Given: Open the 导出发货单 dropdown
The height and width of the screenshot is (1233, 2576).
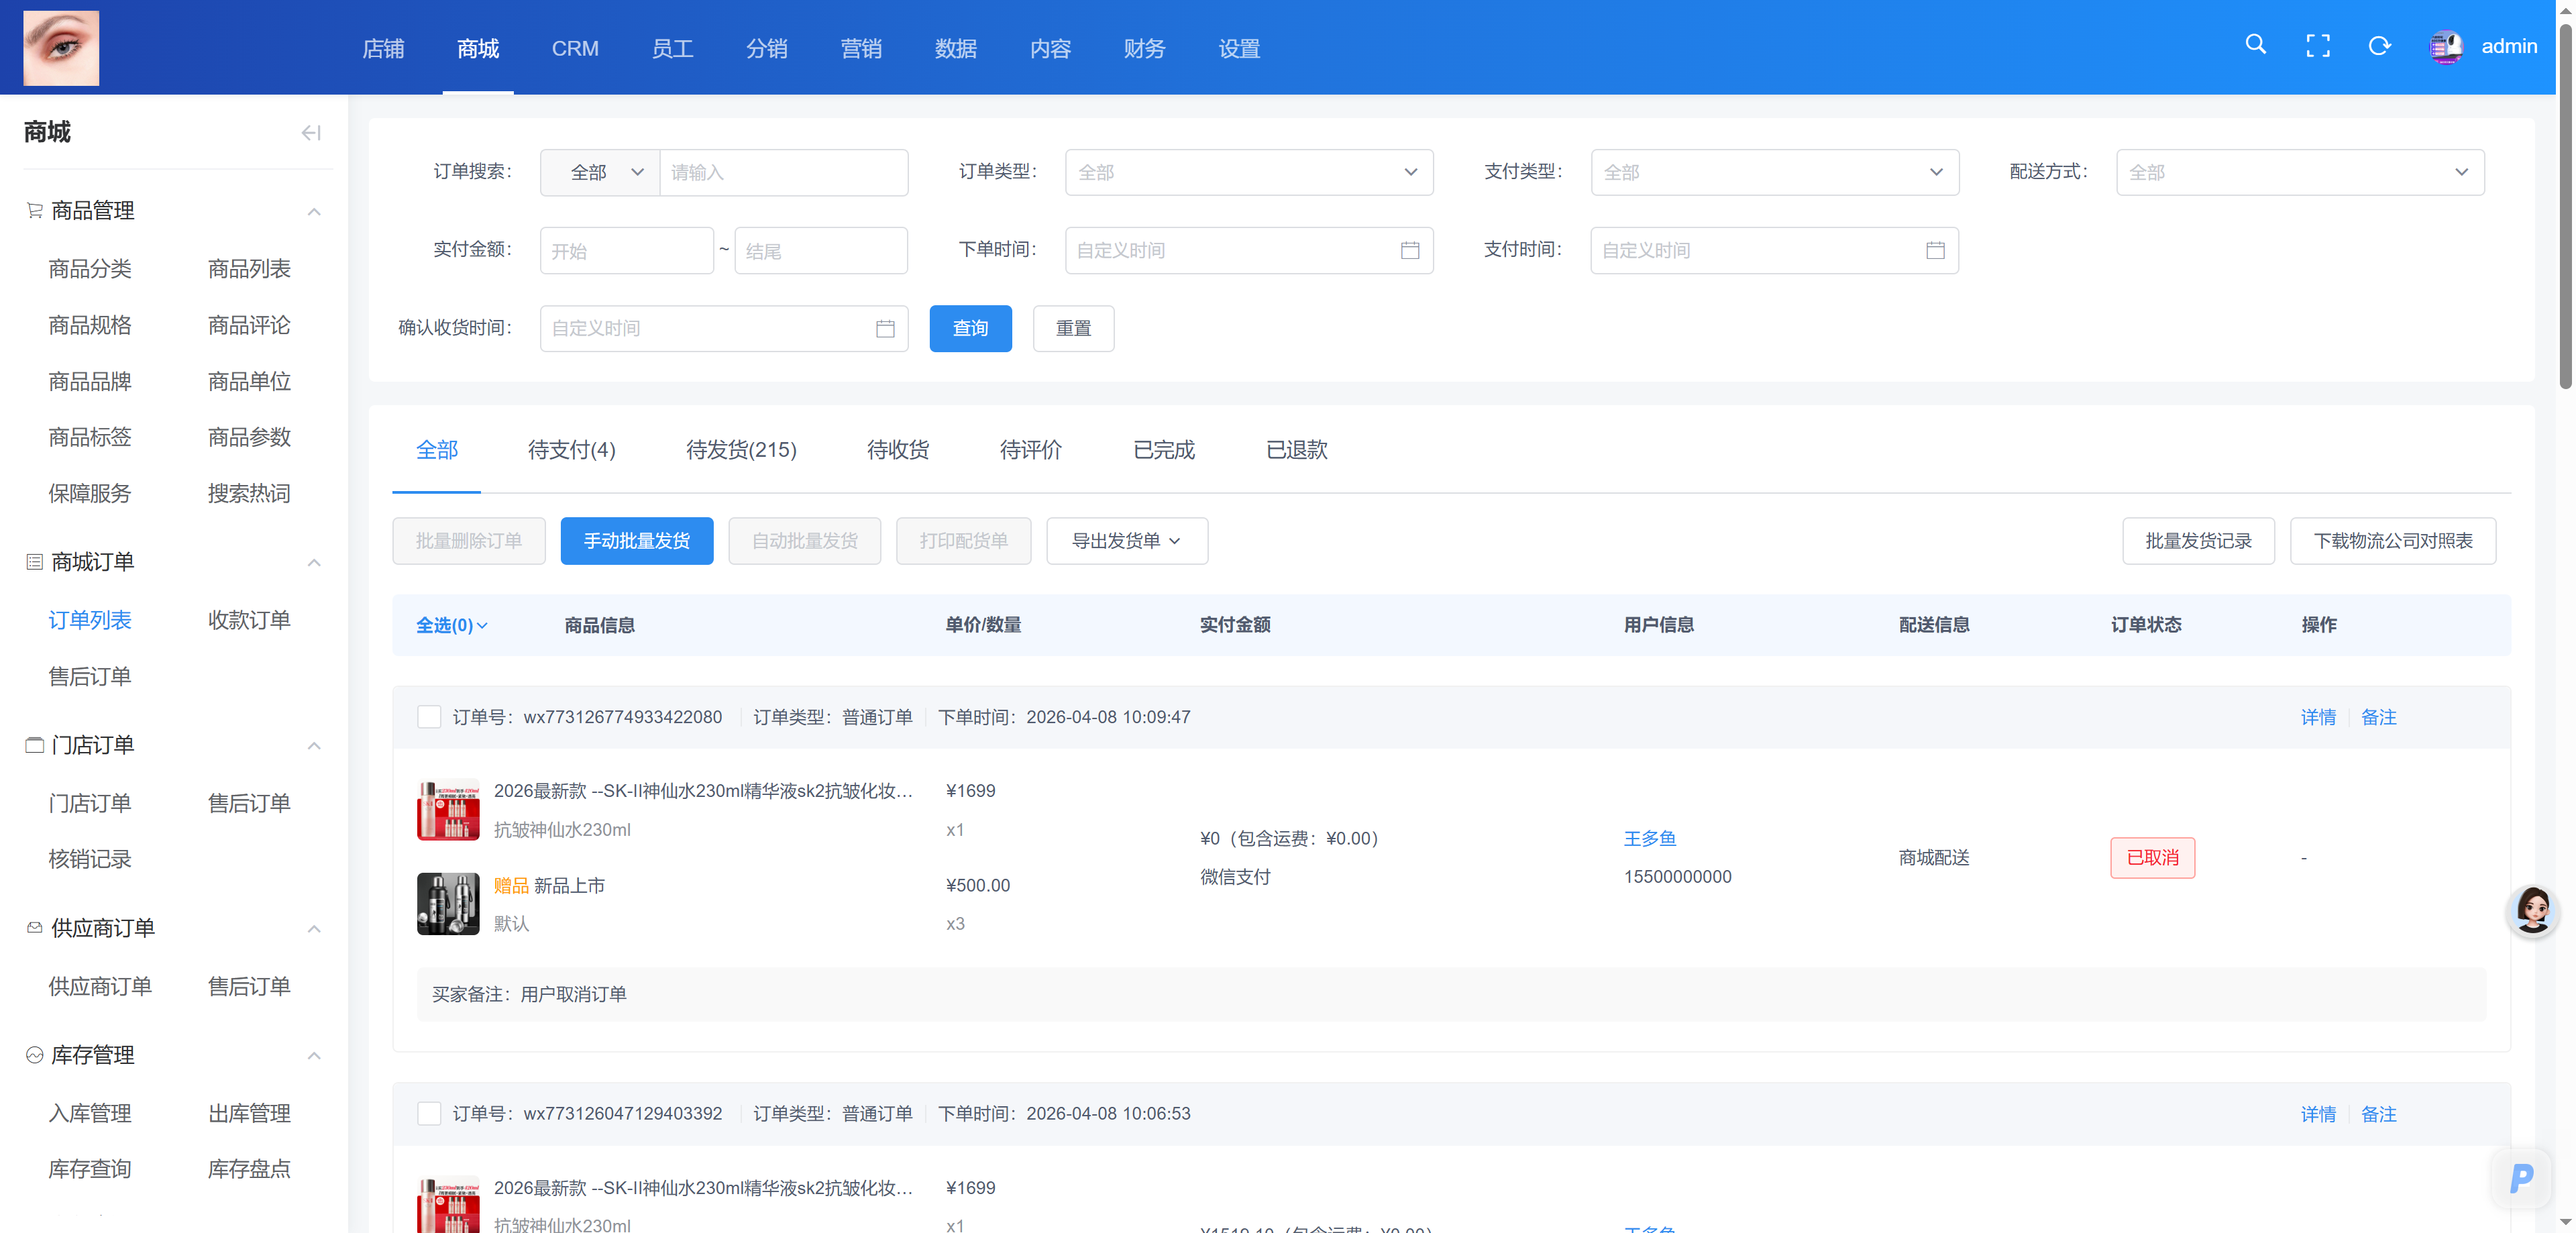Looking at the screenshot, I should tap(1127, 541).
